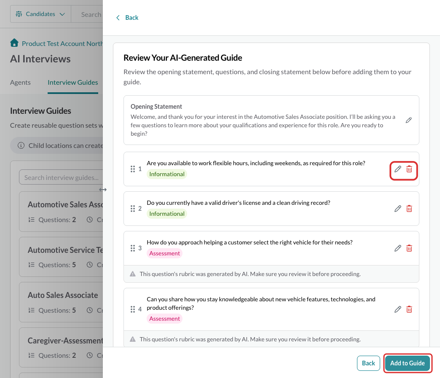The image size is (440, 378).
Task: Grab the drag handle of question 1
Action: [133, 169]
